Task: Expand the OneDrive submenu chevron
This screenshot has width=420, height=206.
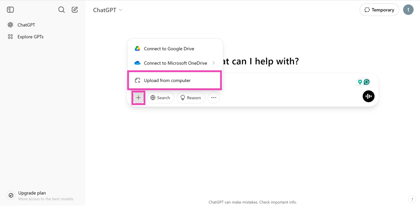Action: point(214,63)
